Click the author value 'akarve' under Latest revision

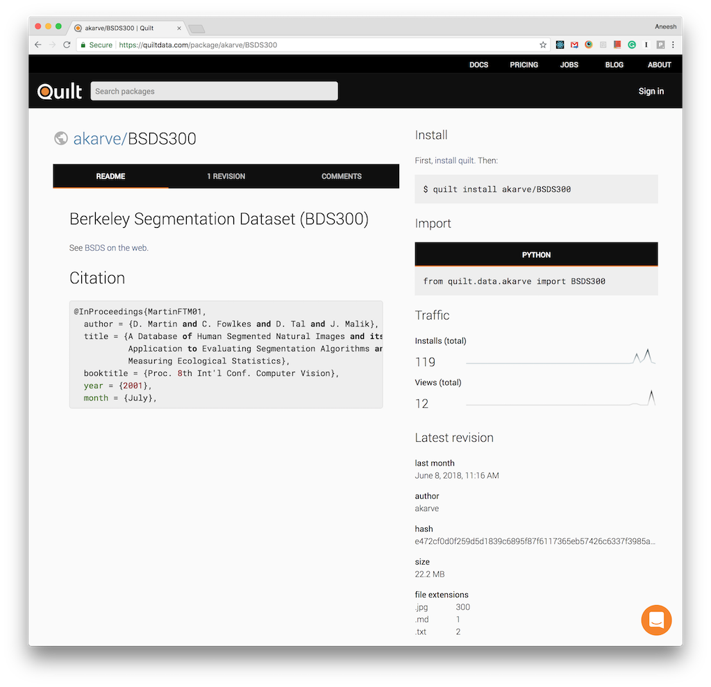click(427, 508)
